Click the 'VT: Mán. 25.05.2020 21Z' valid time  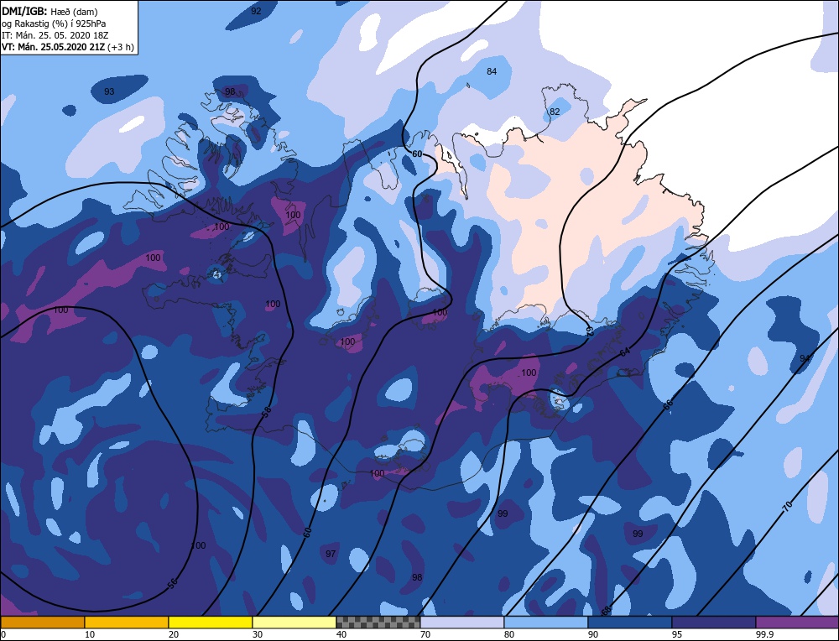pos(54,47)
